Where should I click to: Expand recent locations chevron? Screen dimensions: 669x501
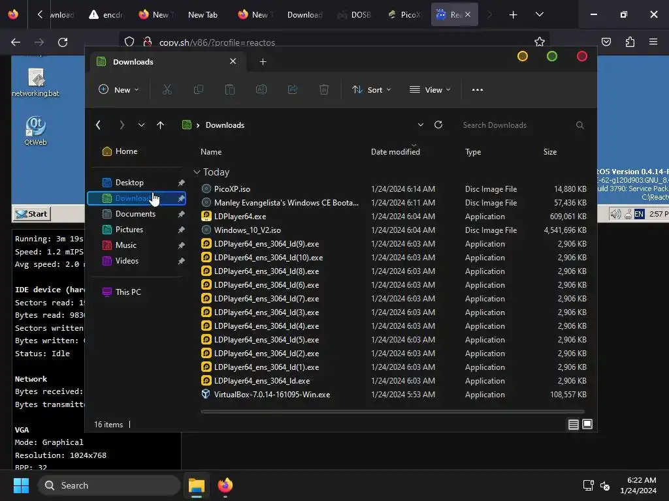141,125
